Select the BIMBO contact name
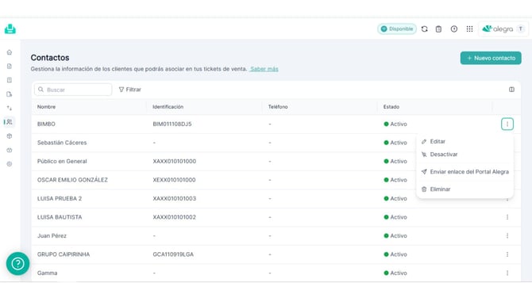532x298 pixels. click(46, 124)
